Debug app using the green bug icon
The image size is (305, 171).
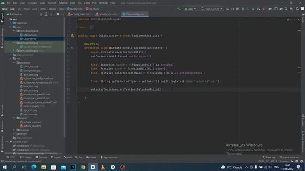click(x=243, y=9)
